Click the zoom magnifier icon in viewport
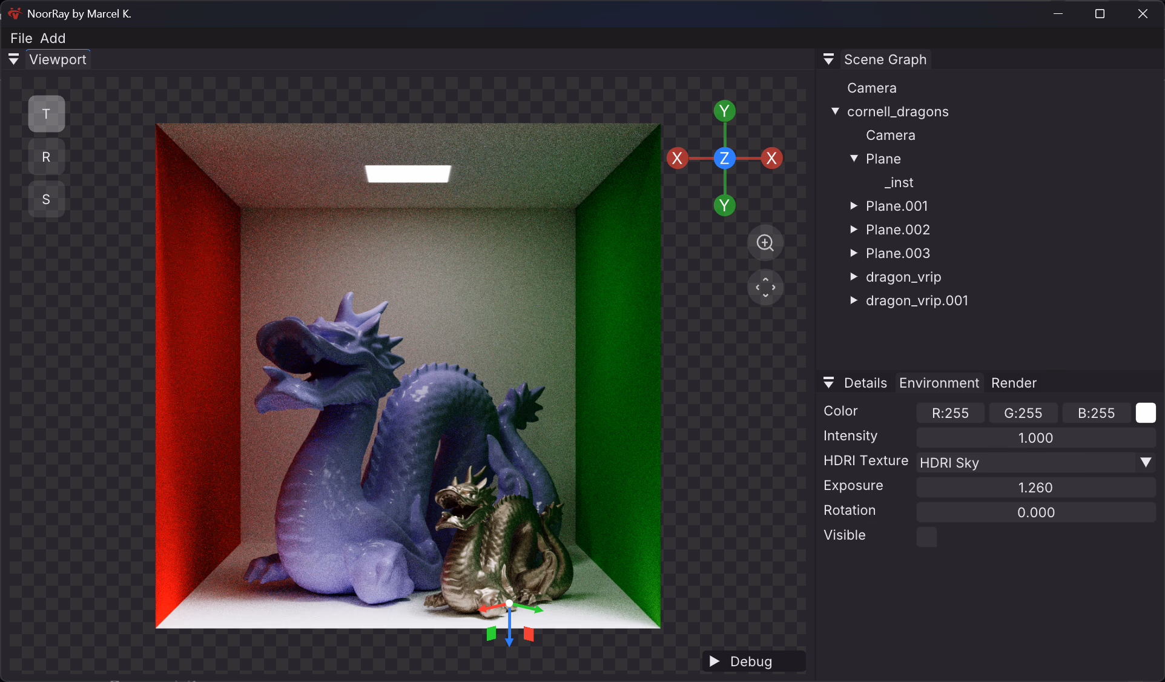This screenshot has height=682, width=1165. point(765,243)
